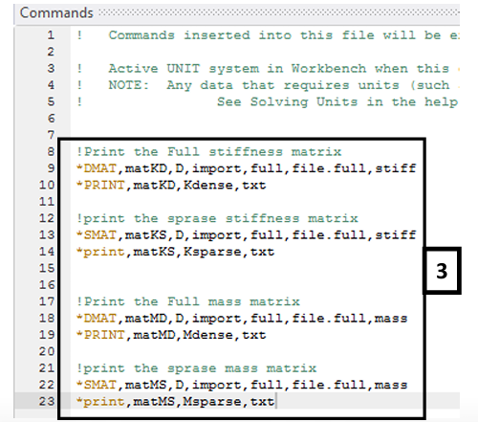Click the '!Print the Full mass matrix' comment
Screen dimensions: 478x422
[188, 301]
